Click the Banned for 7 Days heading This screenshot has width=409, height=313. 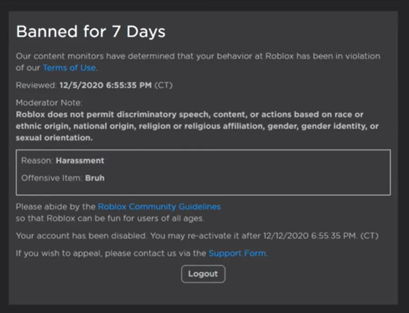coord(91,31)
